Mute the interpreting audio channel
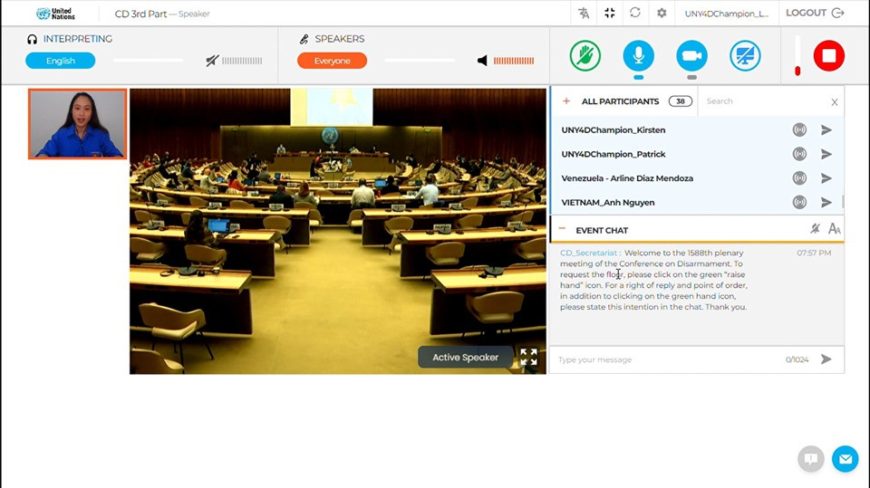The image size is (870, 488). click(212, 61)
